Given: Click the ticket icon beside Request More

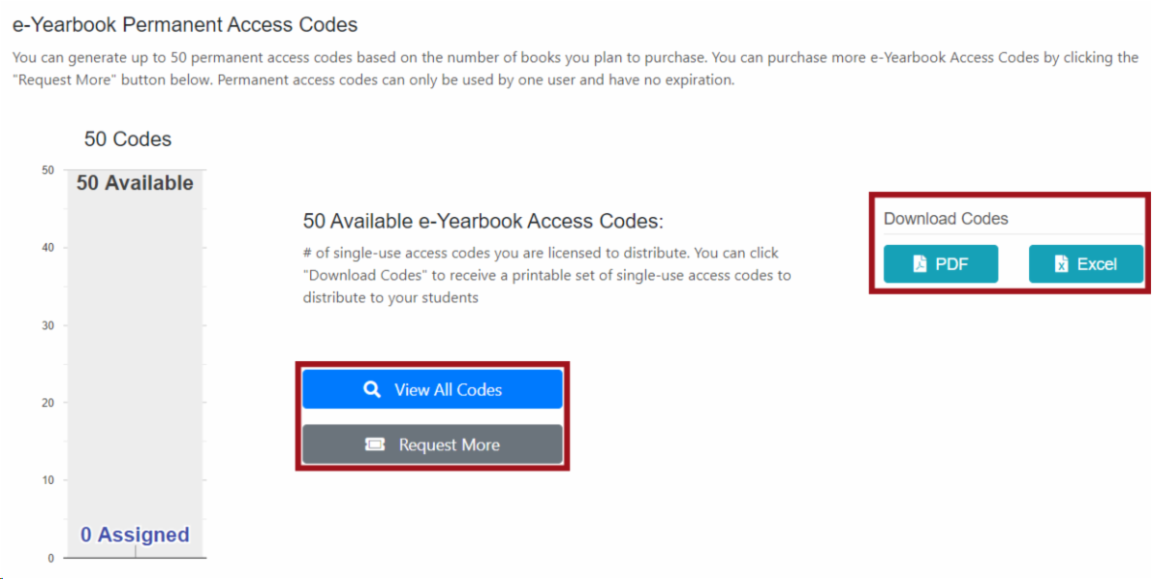Looking at the screenshot, I should tap(374, 445).
